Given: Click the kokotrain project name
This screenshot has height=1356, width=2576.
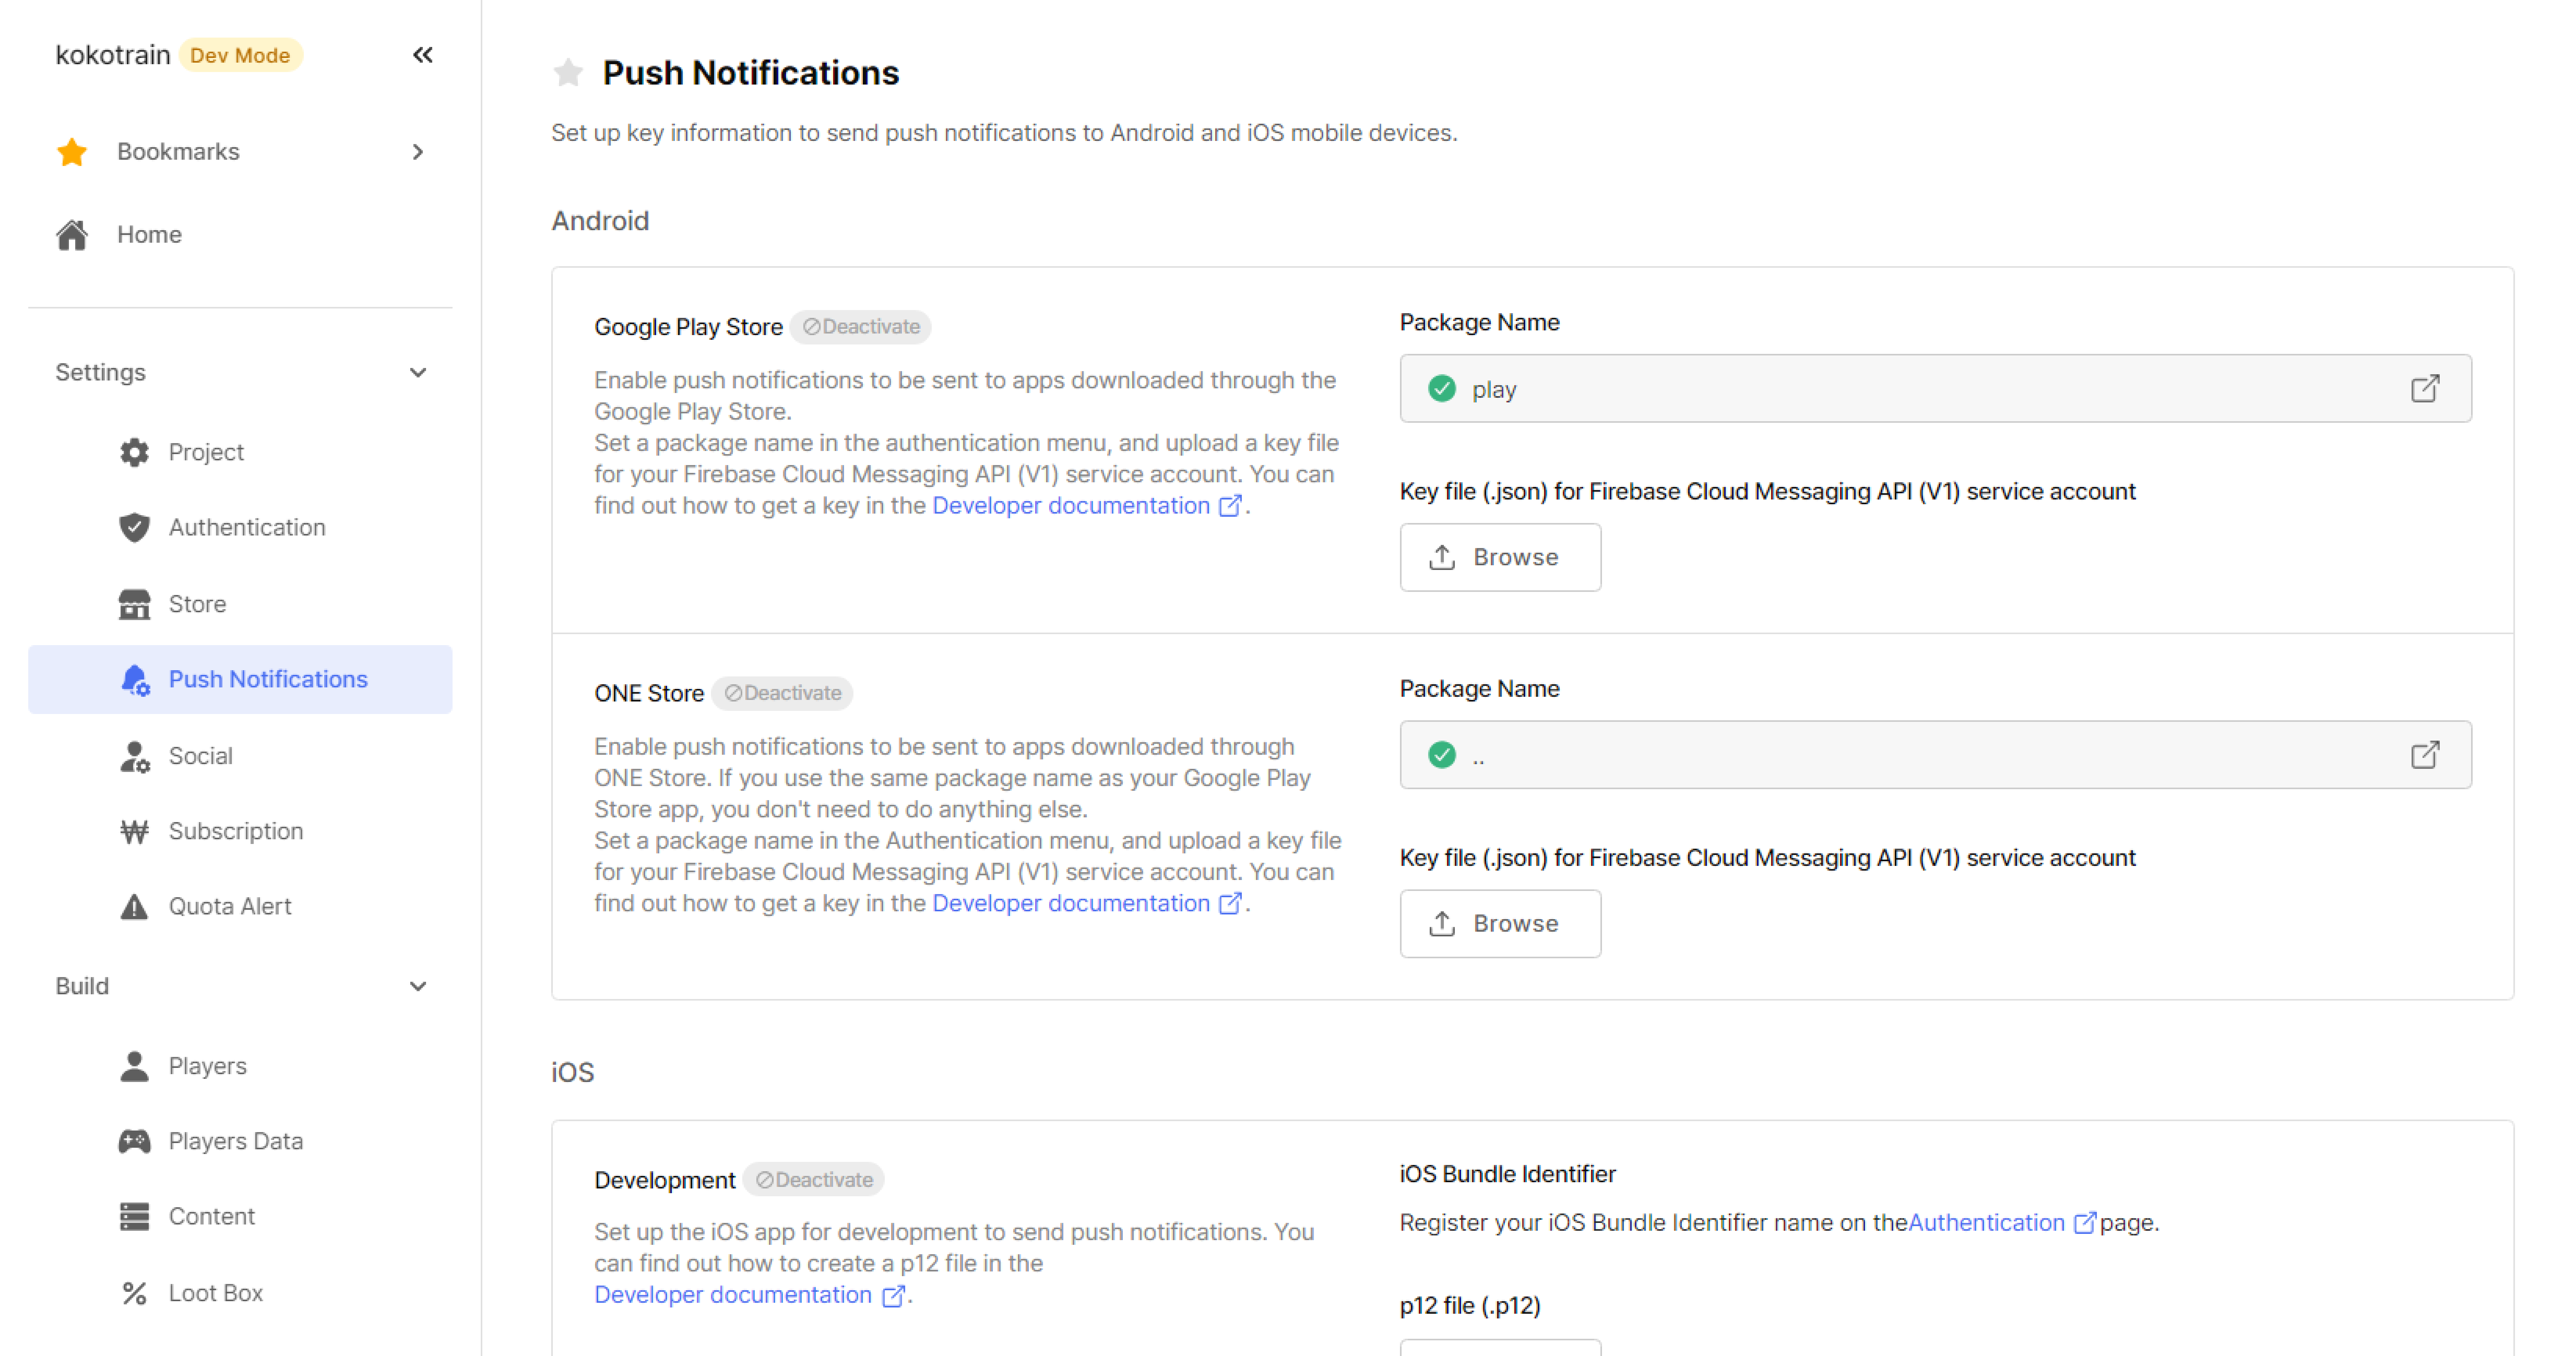Looking at the screenshot, I should 113,55.
